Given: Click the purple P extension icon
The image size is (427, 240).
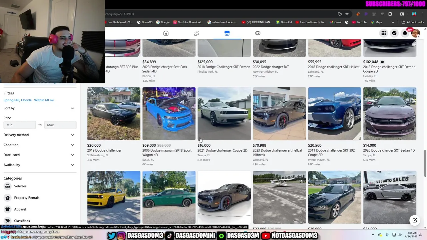Looking at the screenshot, I should click(366, 14).
